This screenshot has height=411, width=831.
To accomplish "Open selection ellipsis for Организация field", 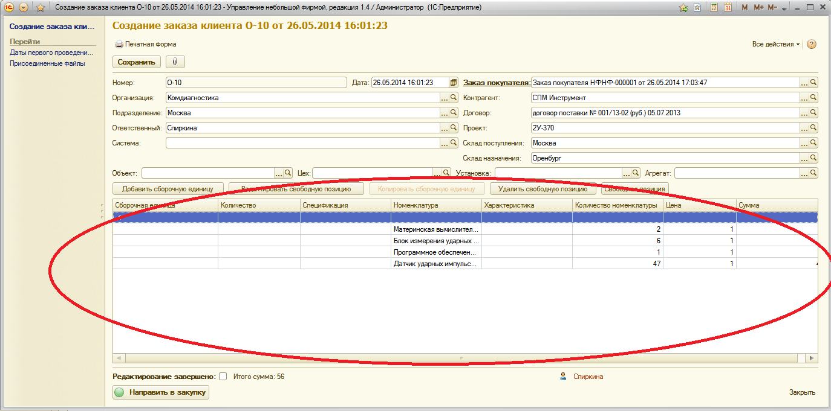I will pyautogui.click(x=445, y=98).
